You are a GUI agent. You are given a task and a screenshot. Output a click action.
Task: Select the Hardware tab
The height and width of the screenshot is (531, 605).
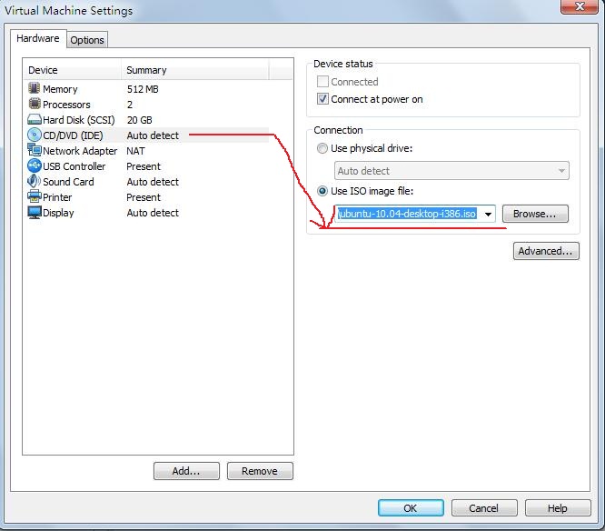pos(38,38)
